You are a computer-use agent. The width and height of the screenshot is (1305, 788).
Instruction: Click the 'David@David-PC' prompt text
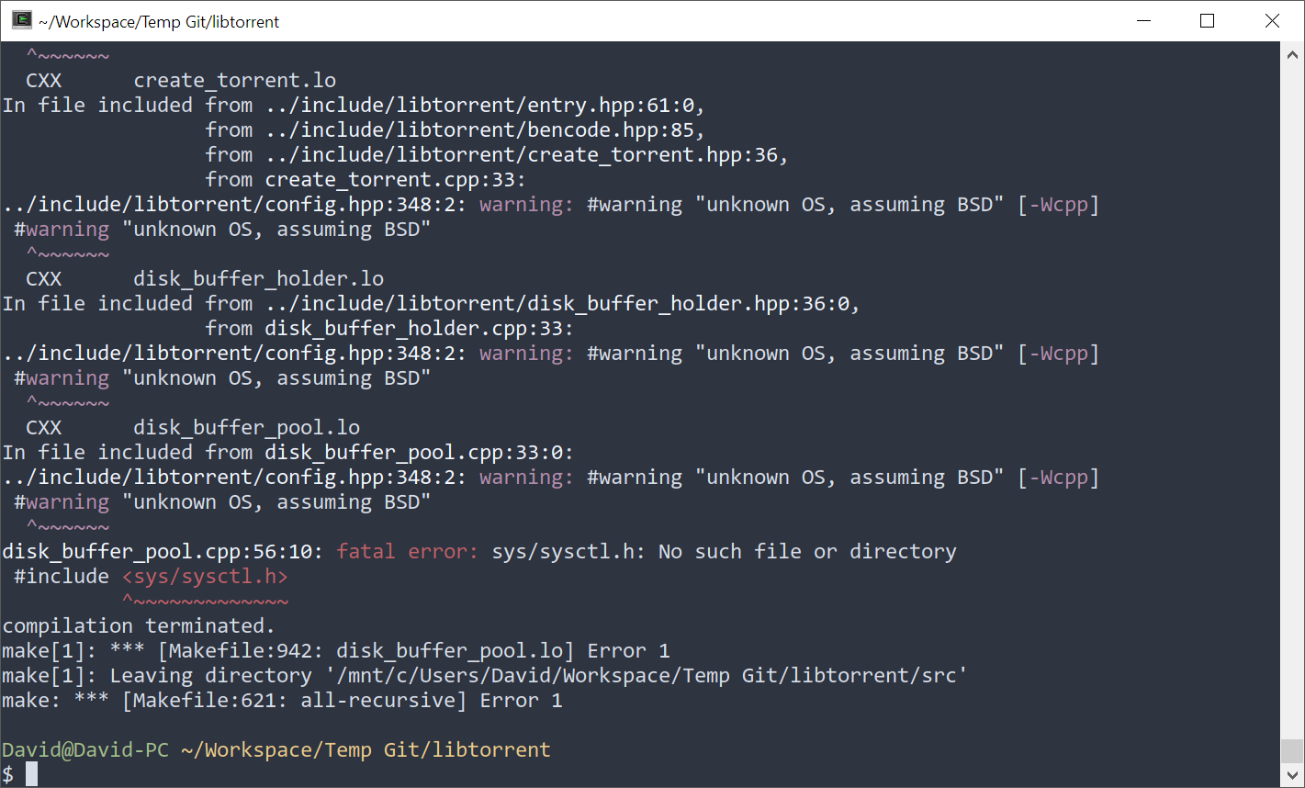[x=84, y=749]
